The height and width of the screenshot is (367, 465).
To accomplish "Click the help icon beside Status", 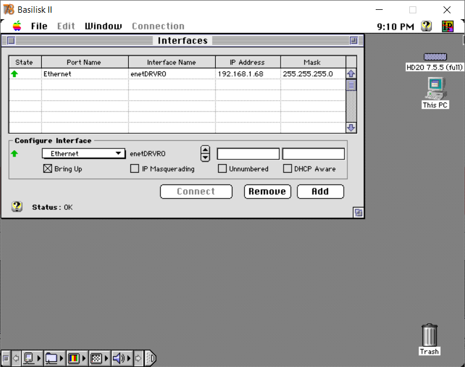I will coord(17,207).
